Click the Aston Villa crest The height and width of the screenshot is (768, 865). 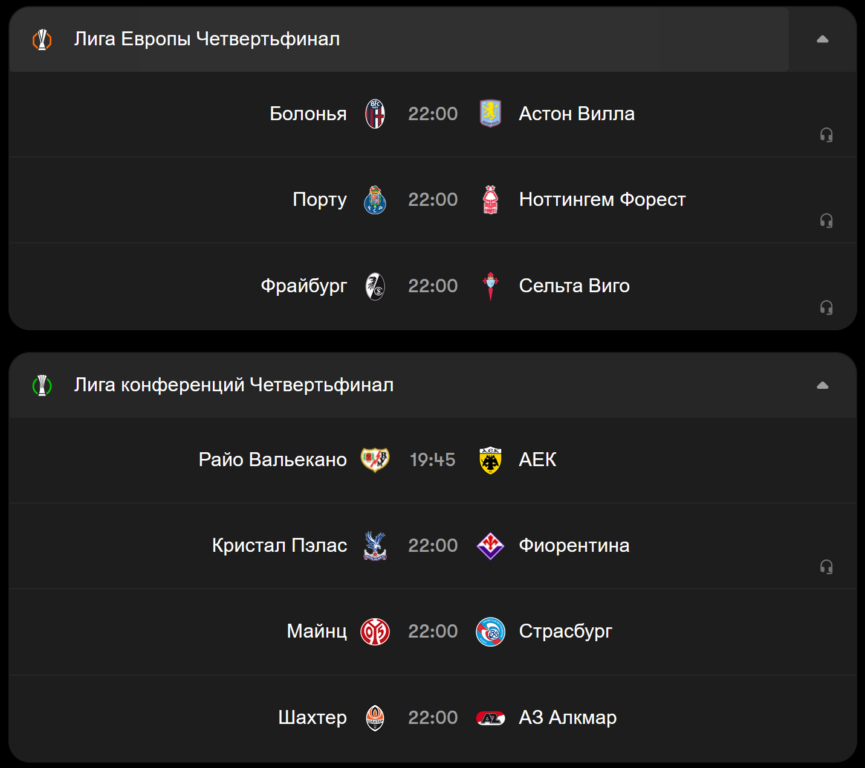tap(490, 114)
